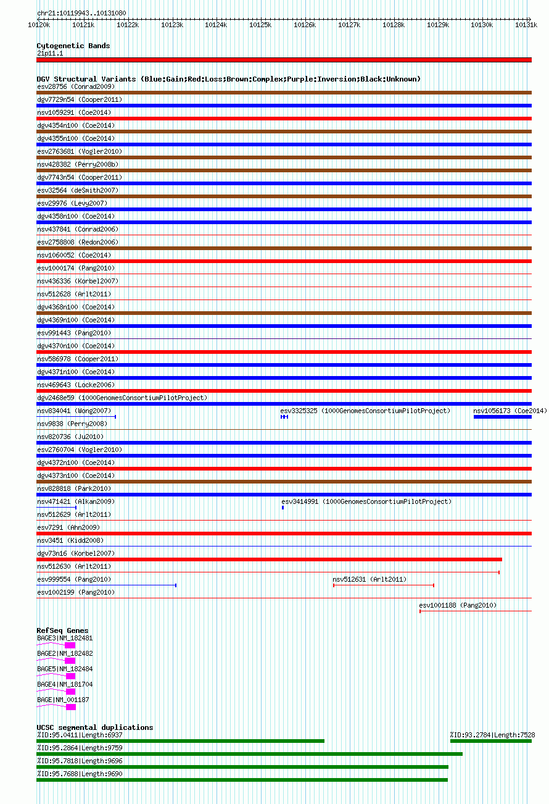This screenshot has height=804, width=549.
Task: Open the nsv834041 (Wong2007) label
Action: [x=74, y=411]
